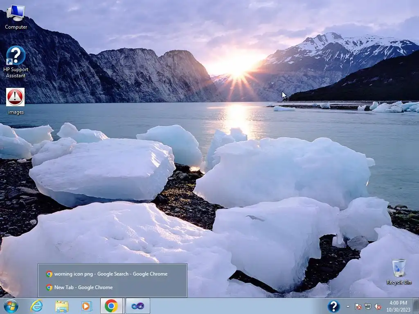Click the 10/30/2023 date in the tray
The width and height of the screenshot is (419, 314).
coord(398,310)
